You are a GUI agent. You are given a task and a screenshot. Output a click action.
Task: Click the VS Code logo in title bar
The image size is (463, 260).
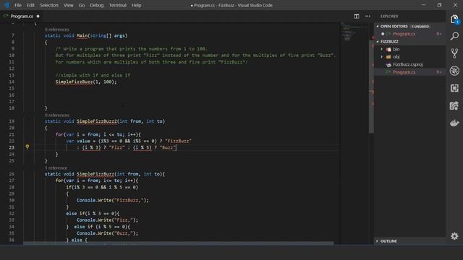click(x=7, y=5)
